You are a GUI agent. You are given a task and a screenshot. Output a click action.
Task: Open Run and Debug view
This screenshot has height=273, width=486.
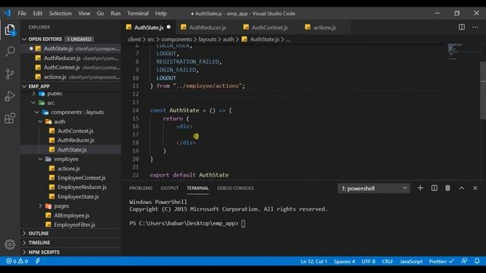pyautogui.click(x=10, y=96)
